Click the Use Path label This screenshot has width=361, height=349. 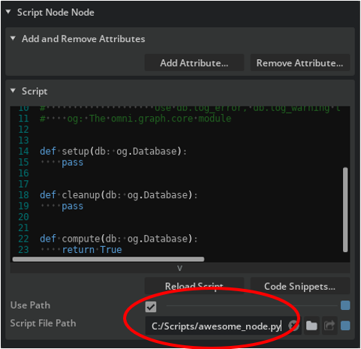click(x=30, y=305)
